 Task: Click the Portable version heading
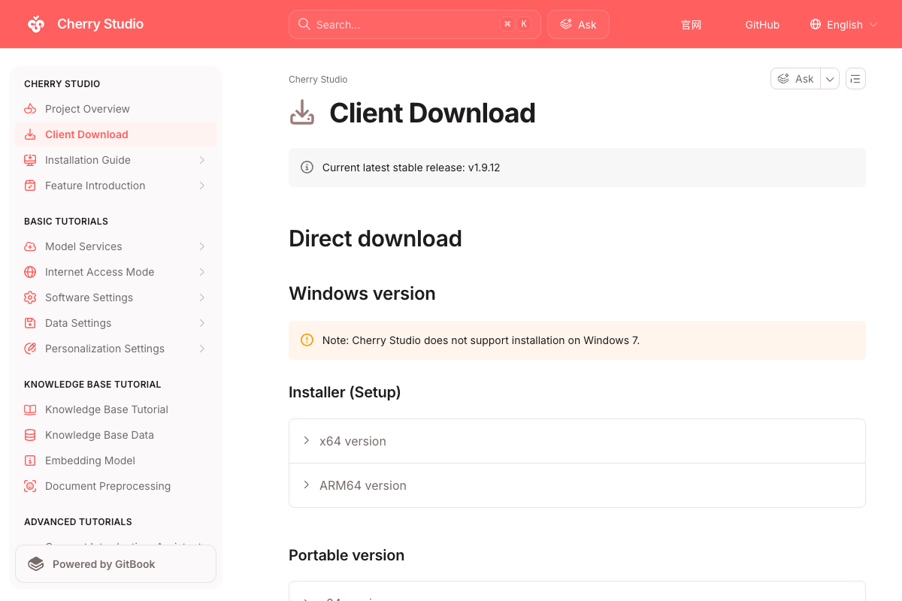[347, 555]
